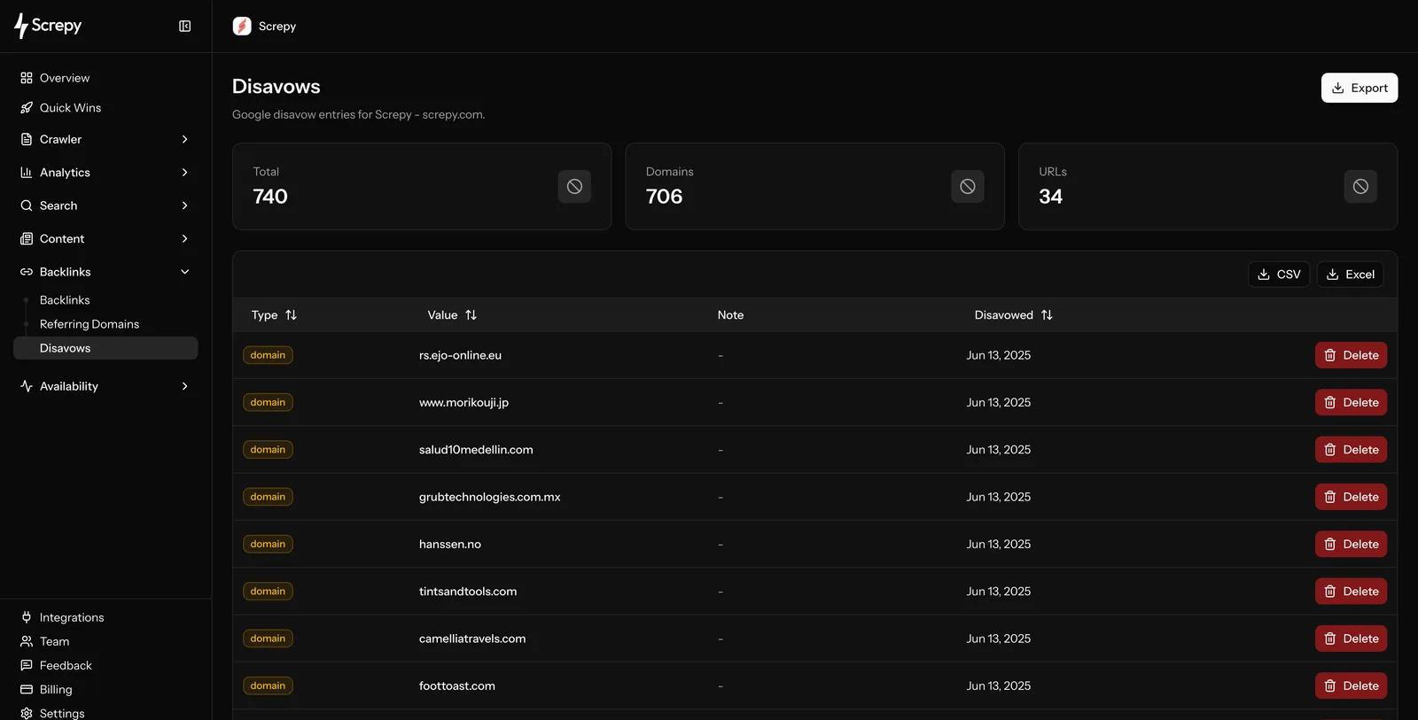Download table as Excel
This screenshot has height=720, width=1418.
pyautogui.click(x=1350, y=275)
